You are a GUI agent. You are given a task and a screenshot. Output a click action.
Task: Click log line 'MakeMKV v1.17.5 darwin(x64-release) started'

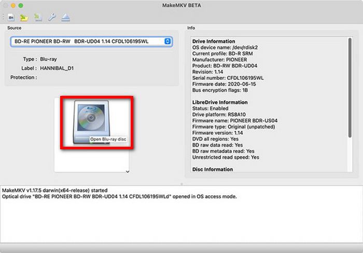54,190
